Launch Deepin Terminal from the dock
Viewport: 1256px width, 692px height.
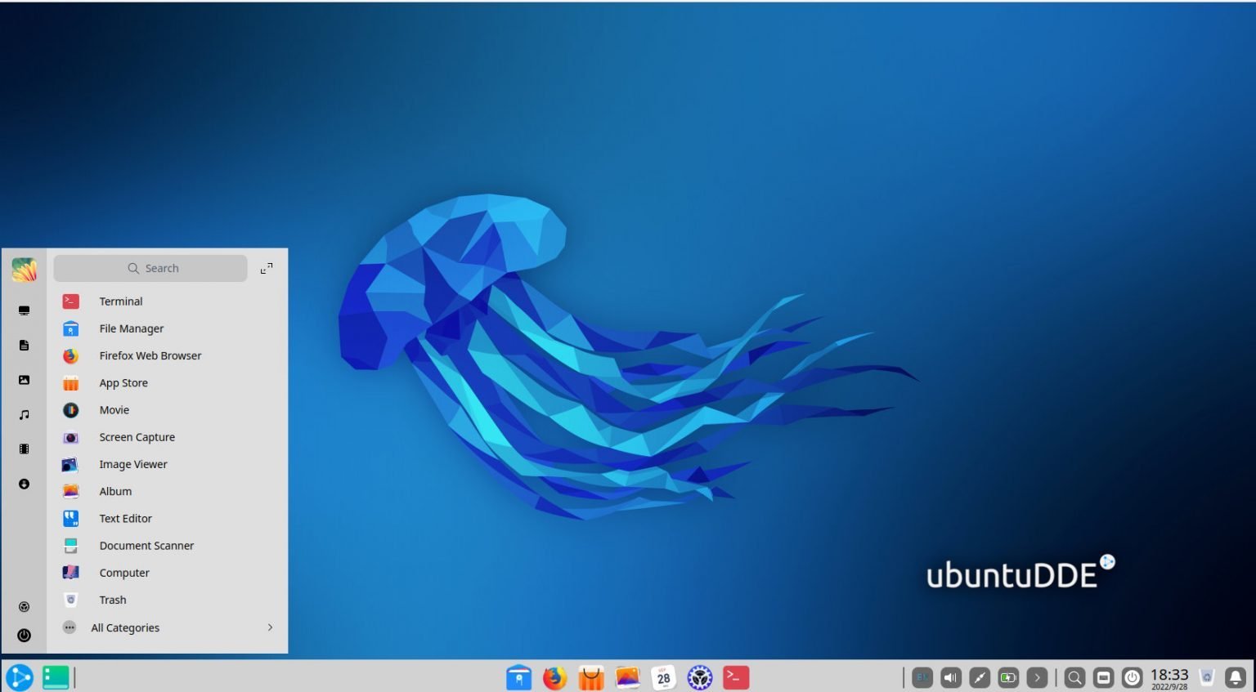pos(735,677)
